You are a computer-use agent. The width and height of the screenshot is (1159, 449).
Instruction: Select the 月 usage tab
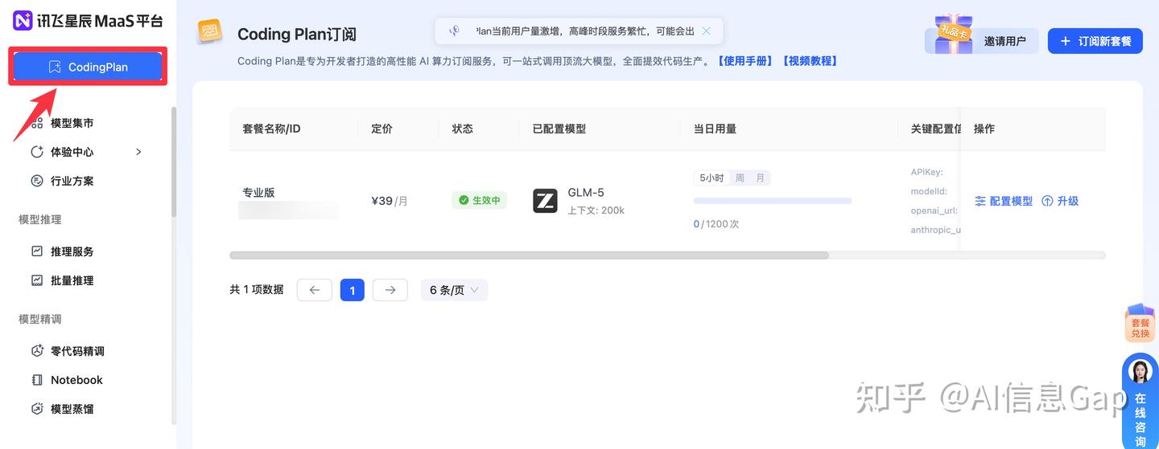click(x=760, y=178)
